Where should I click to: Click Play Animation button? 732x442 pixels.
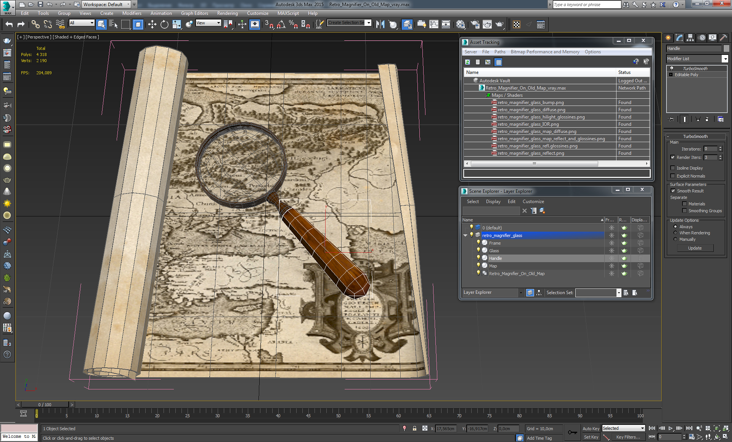point(670,428)
